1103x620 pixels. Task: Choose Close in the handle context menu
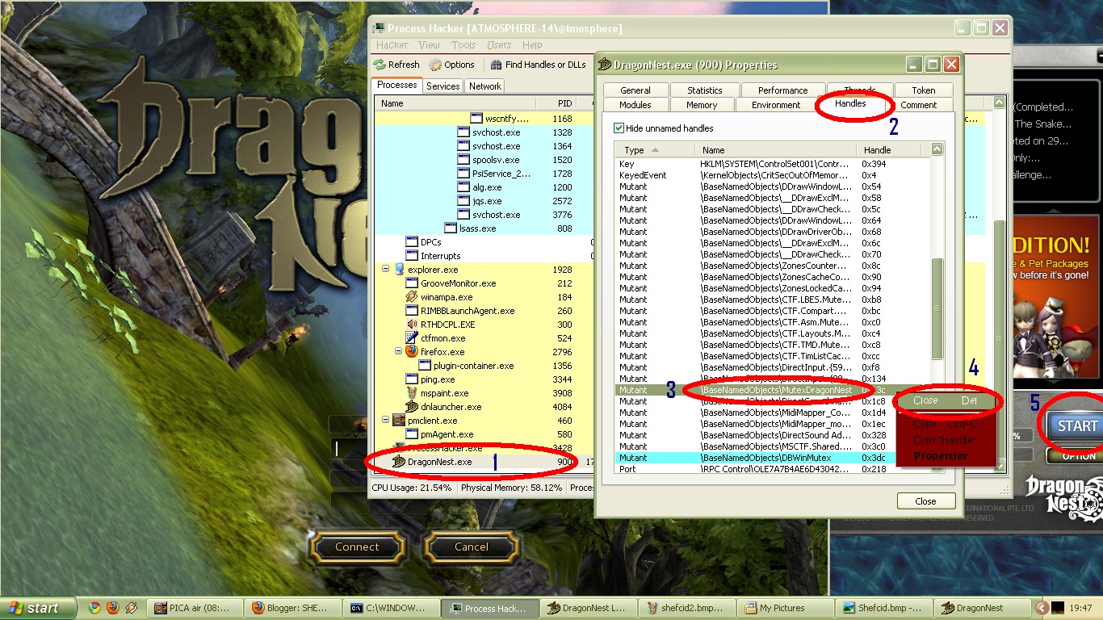pos(946,400)
